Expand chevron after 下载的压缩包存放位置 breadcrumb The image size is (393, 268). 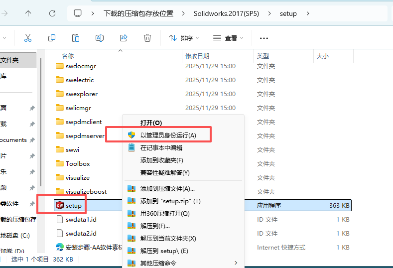183,13
